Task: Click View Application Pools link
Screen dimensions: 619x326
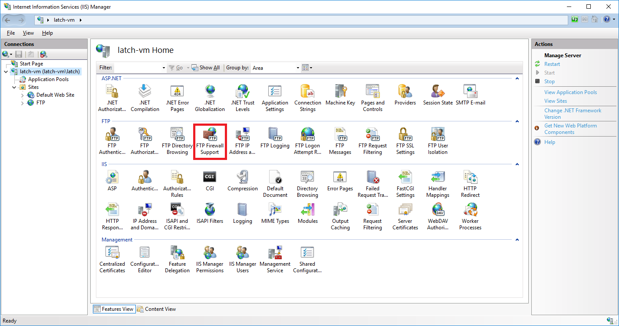Action: coord(570,92)
